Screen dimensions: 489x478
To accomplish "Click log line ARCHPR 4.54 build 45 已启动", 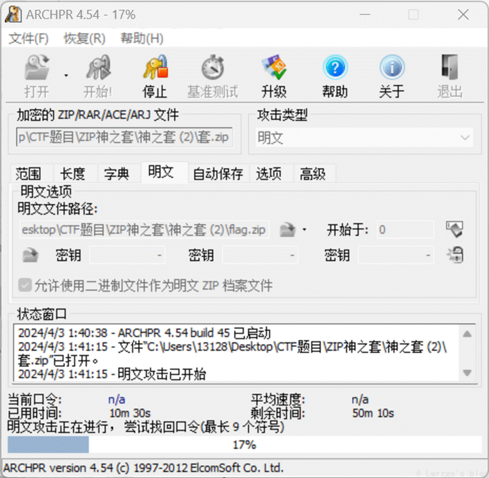I will [x=144, y=333].
